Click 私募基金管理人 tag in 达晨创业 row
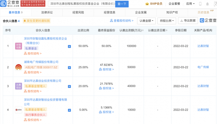217x124 pixels. (35, 86)
